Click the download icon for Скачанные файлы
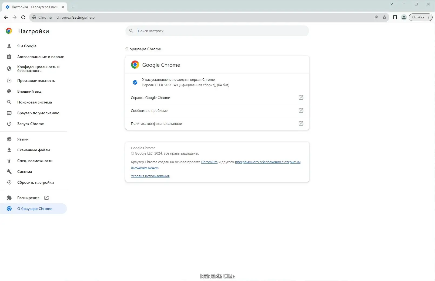The width and height of the screenshot is (435, 281). (x=9, y=150)
